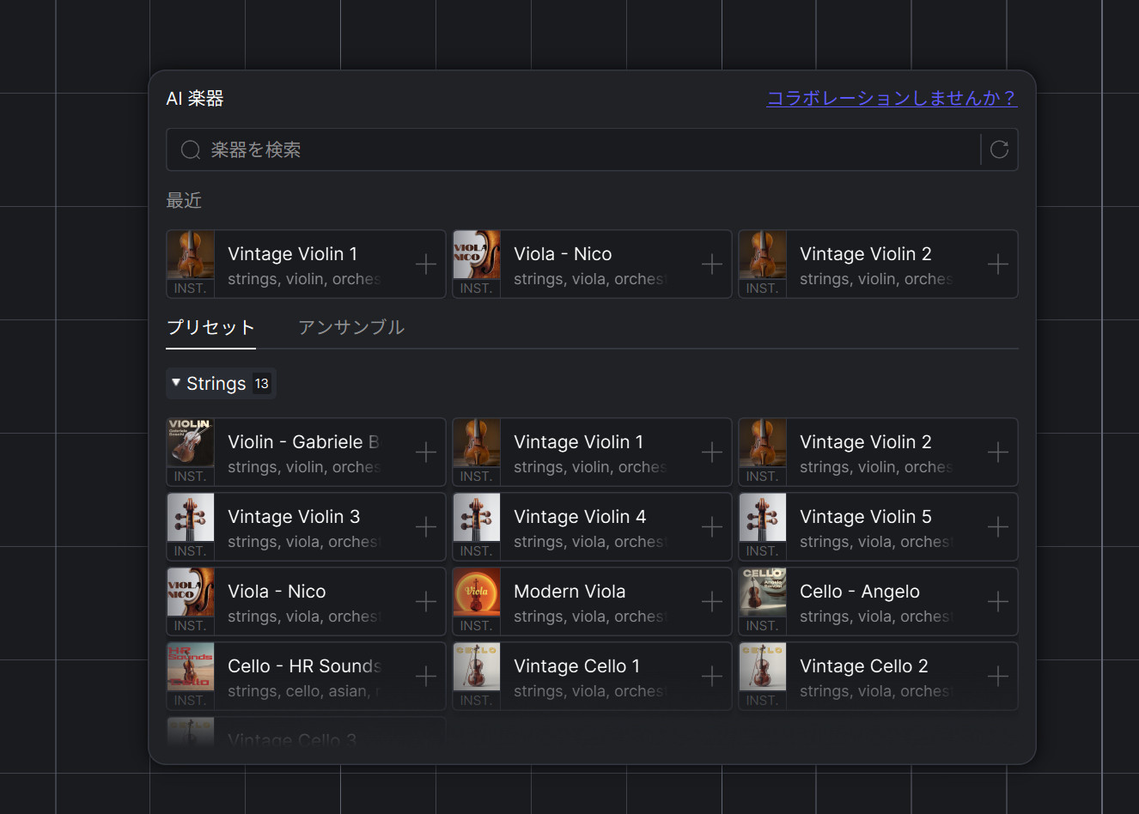Switch to the アンサンブル tab
This screenshot has height=814, width=1139.
coord(350,327)
